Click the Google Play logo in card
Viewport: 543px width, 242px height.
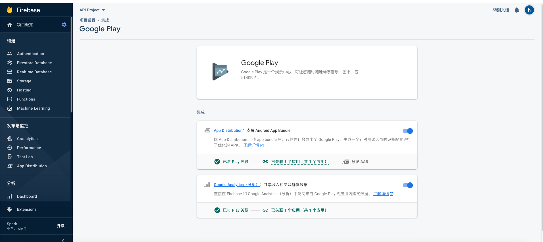[x=220, y=72]
